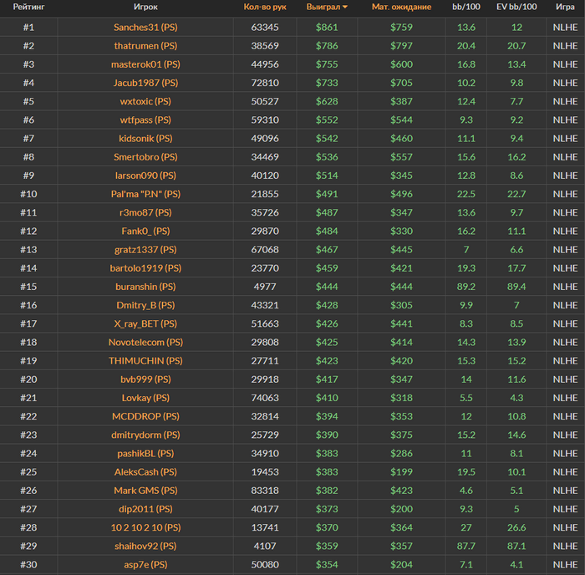Open player larson090 (PS) profile
Image resolution: width=585 pixels, height=575 pixels.
pyautogui.click(x=145, y=176)
